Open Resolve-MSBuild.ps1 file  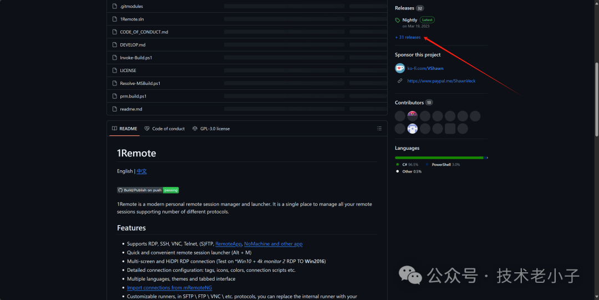pos(140,83)
